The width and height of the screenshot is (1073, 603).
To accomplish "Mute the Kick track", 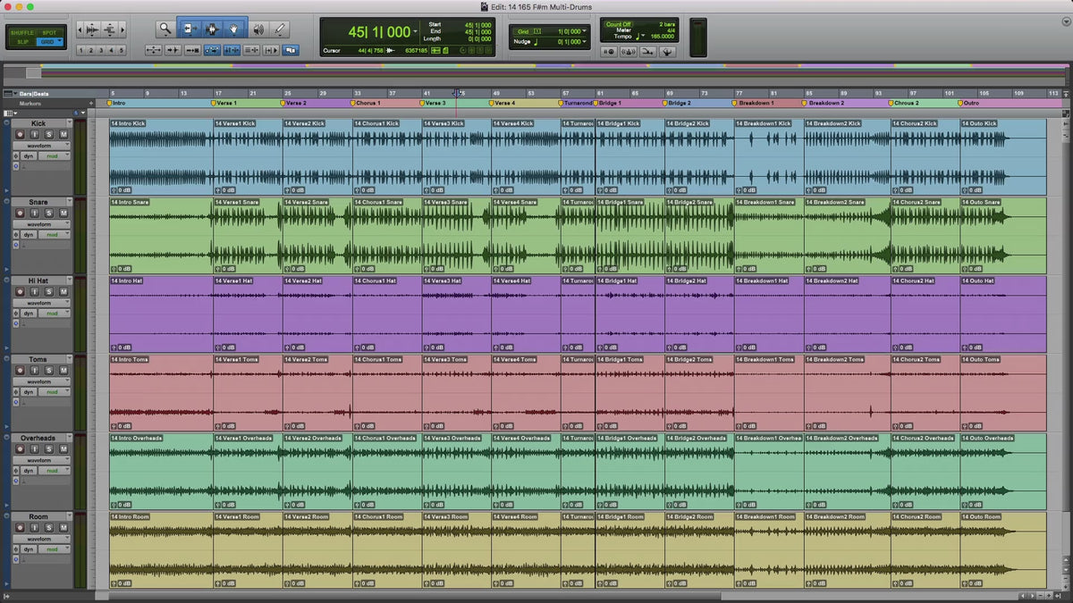I will (x=63, y=134).
